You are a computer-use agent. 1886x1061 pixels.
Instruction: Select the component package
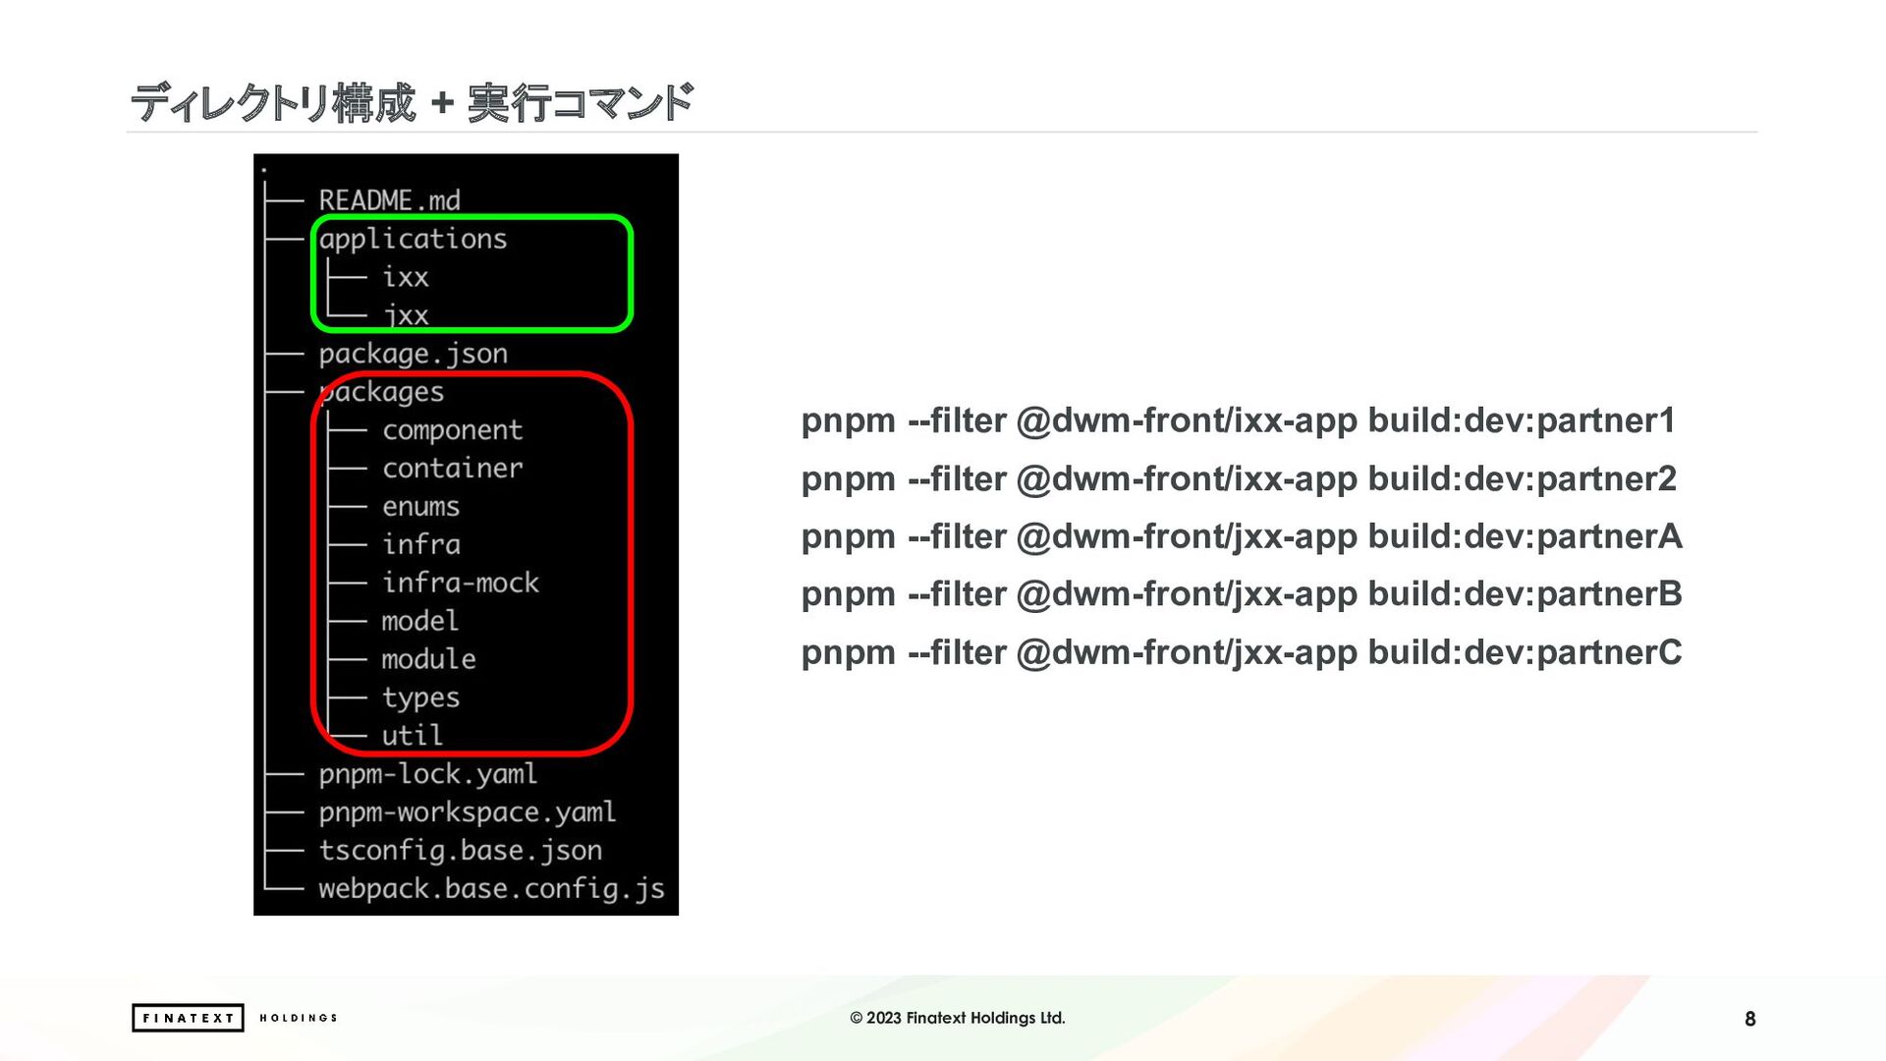pyautogui.click(x=453, y=430)
